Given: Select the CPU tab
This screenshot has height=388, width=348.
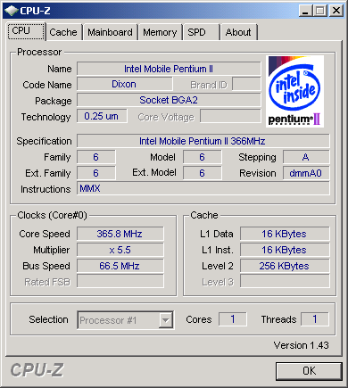Looking at the screenshot, I should [x=26, y=31].
